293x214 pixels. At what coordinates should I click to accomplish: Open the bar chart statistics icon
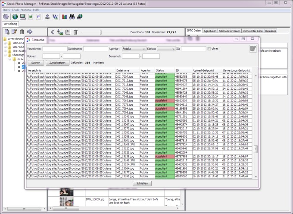pyautogui.click(x=65, y=17)
